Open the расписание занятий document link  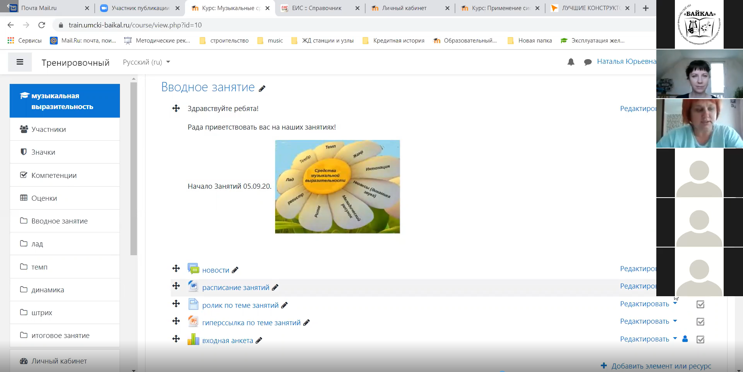235,287
